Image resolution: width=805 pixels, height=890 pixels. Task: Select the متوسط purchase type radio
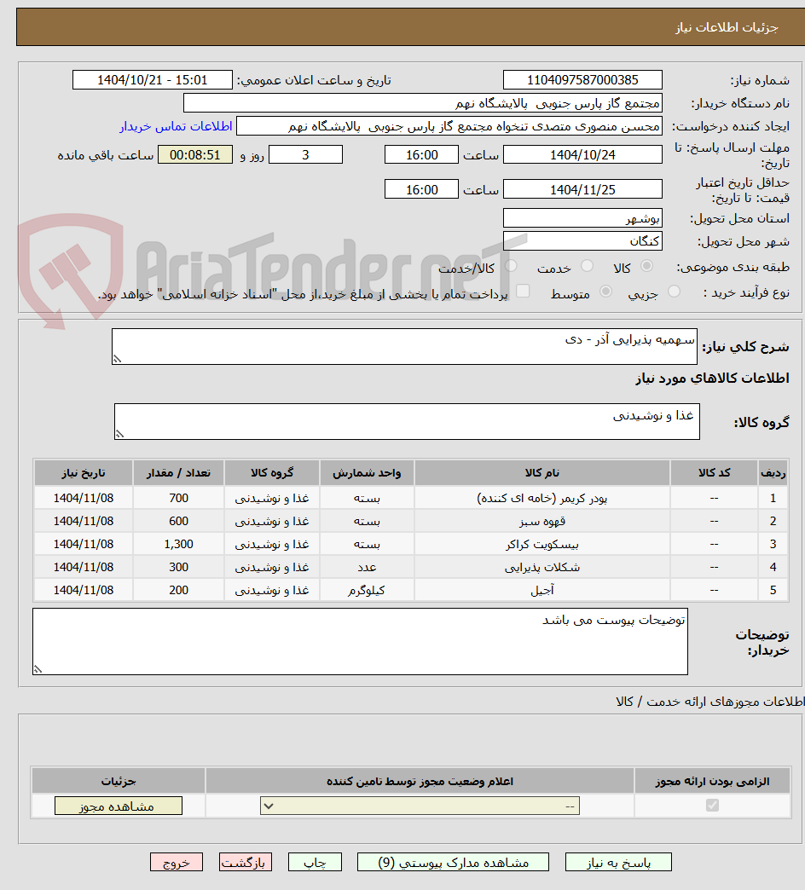click(605, 292)
